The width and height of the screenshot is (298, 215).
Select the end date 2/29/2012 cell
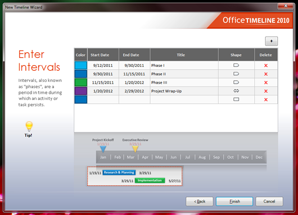point(134,91)
